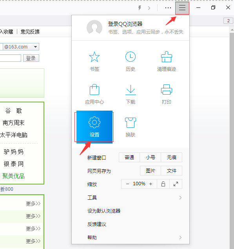The image size is (234, 249).
Task: Open 南方周末 site link
Action: pyautogui.click(x=14, y=123)
